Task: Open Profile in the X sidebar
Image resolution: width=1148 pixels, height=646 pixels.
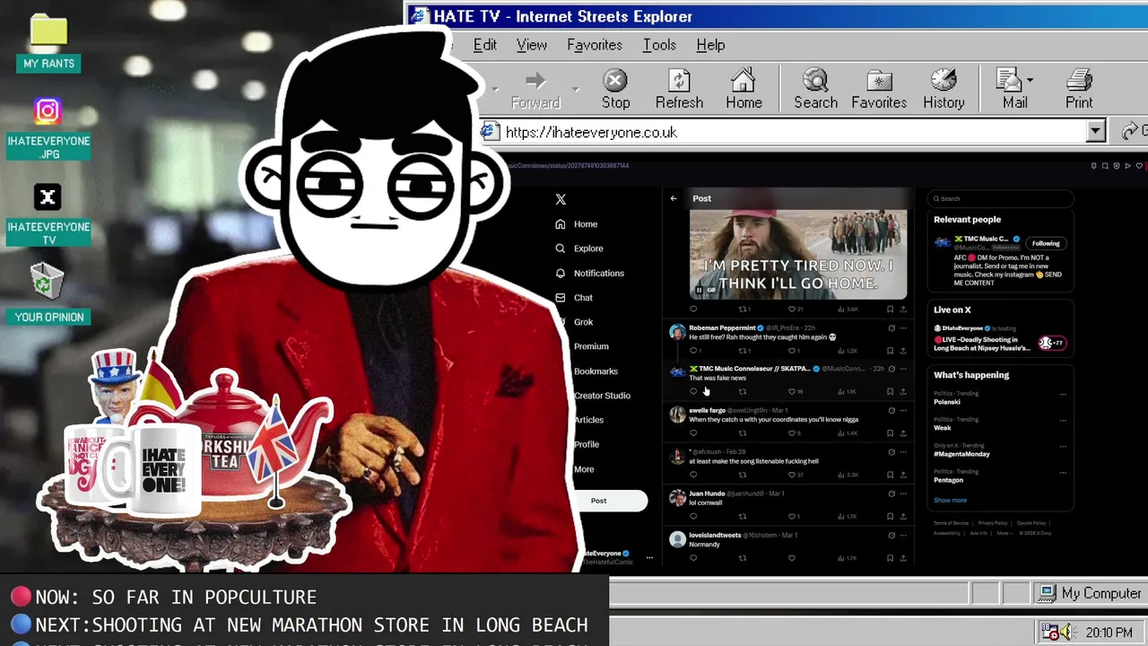Action: pos(587,444)
